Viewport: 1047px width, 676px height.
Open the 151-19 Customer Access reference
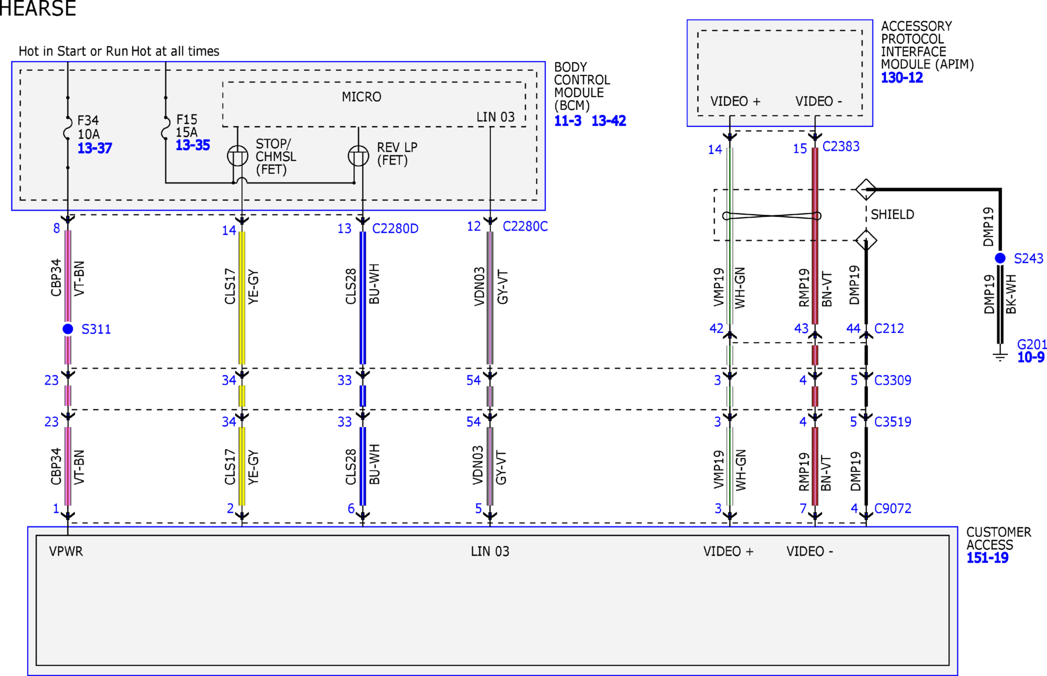click(x=987, y=558)
